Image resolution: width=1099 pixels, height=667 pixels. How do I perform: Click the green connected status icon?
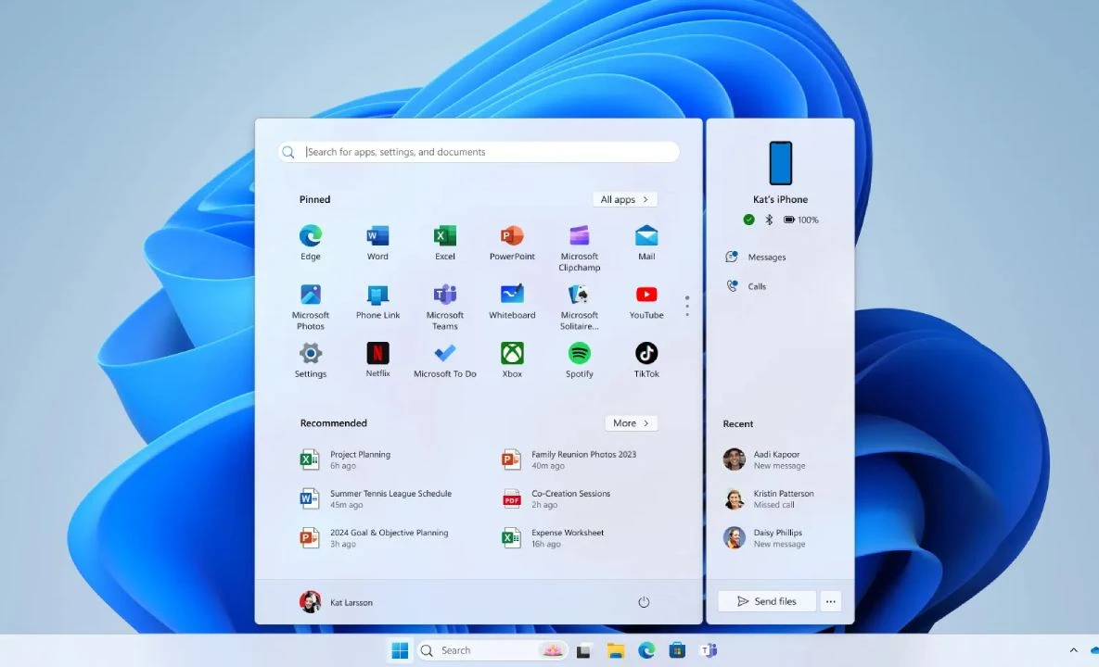click(748, 220)
